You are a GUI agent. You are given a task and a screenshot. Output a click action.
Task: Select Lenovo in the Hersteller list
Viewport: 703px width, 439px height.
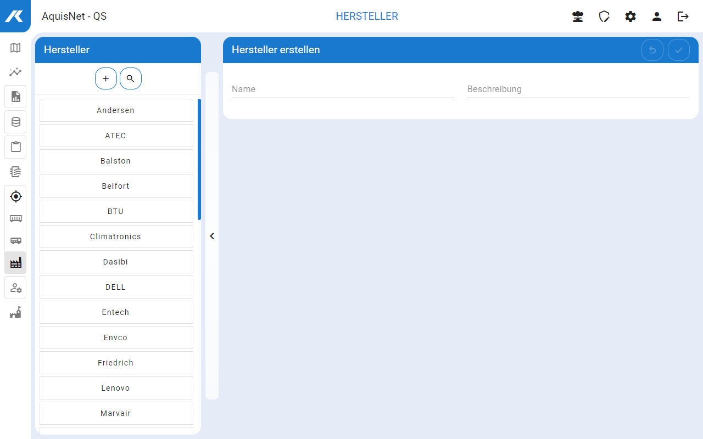116,388
